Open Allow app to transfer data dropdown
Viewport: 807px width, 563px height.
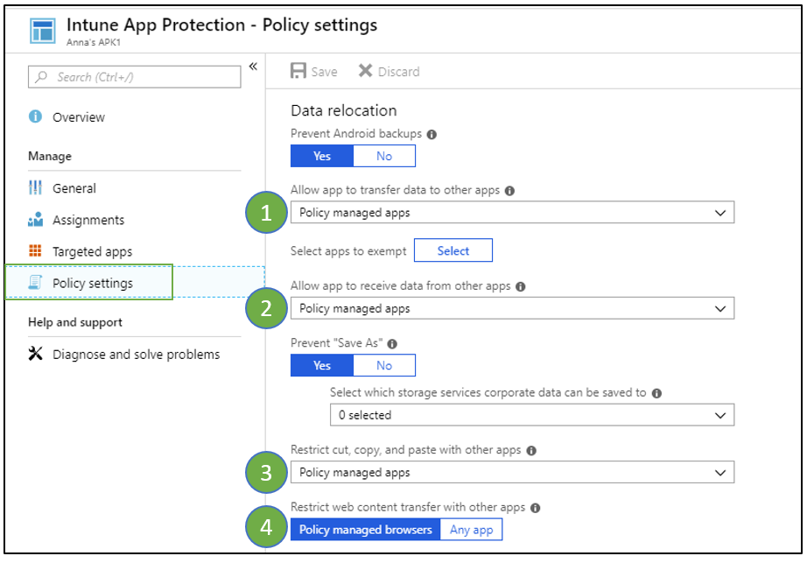pos(512,213)
